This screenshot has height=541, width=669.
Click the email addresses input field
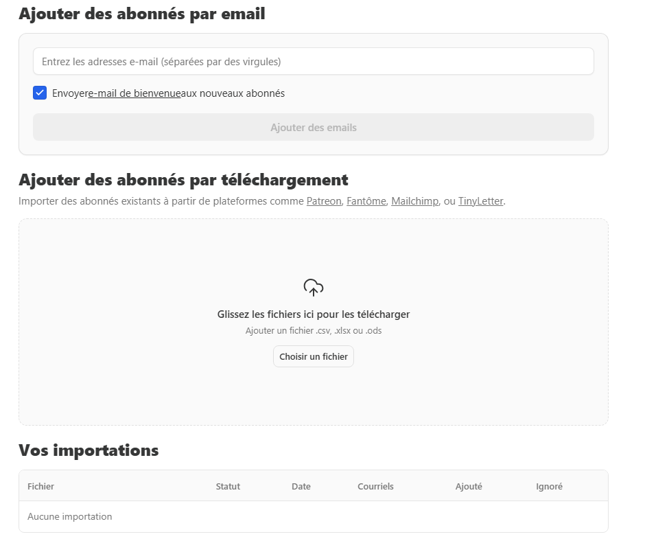313,62
